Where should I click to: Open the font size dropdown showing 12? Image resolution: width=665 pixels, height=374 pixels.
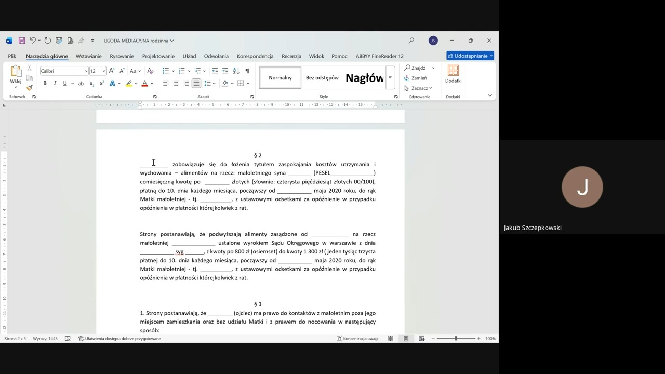coord(103,71)
